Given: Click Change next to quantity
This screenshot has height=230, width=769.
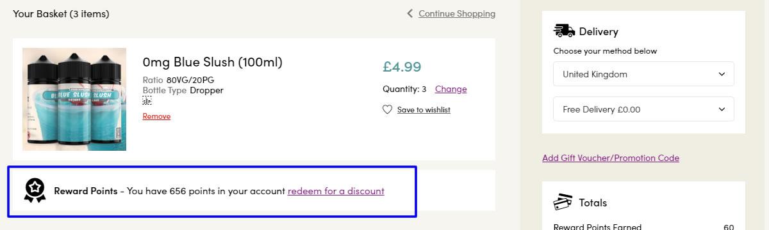Looking at the screenshot, I should (x=451, y=89).
